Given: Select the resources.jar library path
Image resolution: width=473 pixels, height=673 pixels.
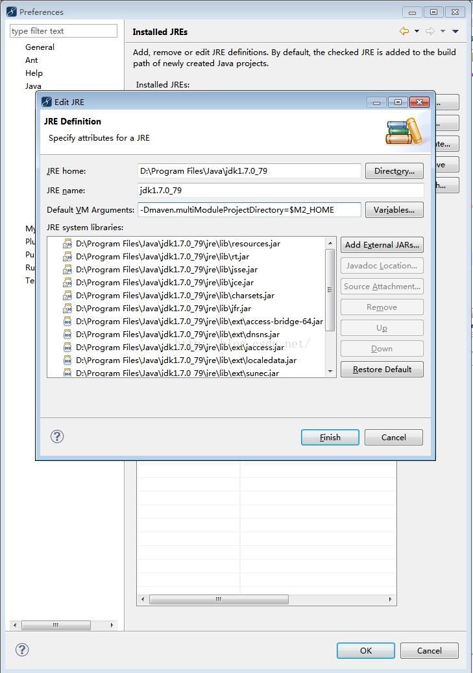Looking at the screenshot, I should (x=178, y=244).
